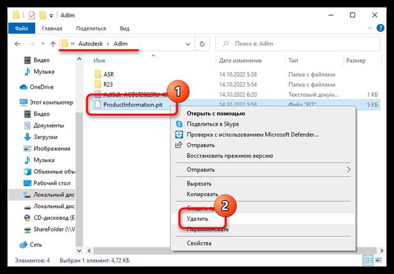This screenshot has width=394, height=274.
Task: Click the search field 'Поиск в: Adlm'
Action: point(298,44)
